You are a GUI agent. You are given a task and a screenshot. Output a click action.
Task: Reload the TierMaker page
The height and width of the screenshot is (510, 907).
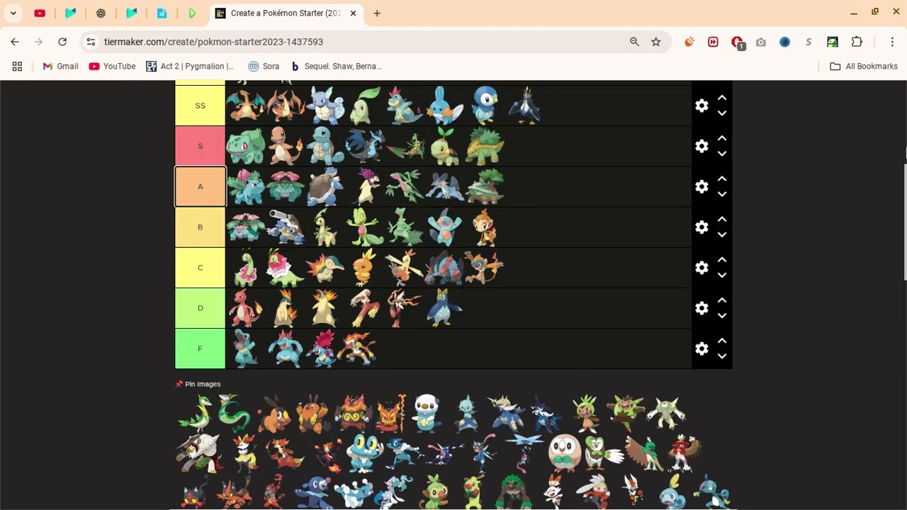click(x=62, y=42)
